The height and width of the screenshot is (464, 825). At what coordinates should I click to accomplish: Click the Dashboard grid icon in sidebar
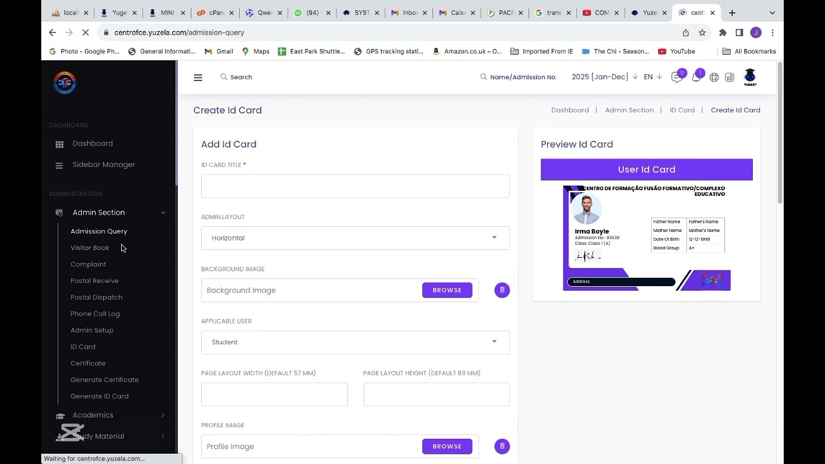tap(59, 144)
